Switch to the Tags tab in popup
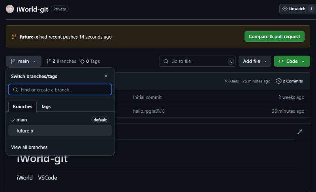This screenshot has width=316, height=192. pyautogui.click(x=46, y=106)
